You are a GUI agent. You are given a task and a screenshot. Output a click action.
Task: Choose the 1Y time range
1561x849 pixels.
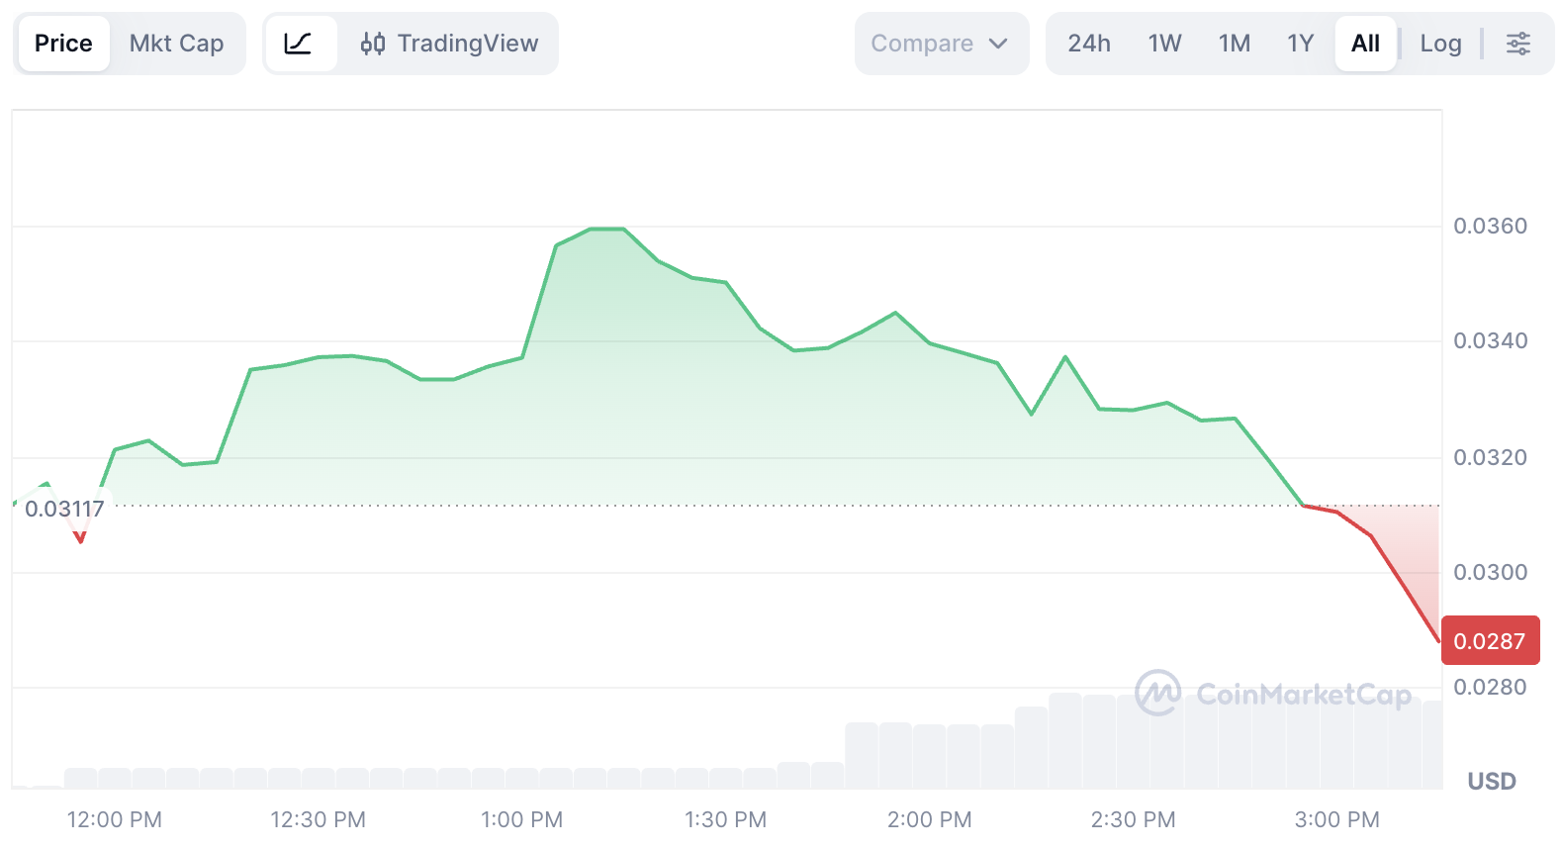1300,44
